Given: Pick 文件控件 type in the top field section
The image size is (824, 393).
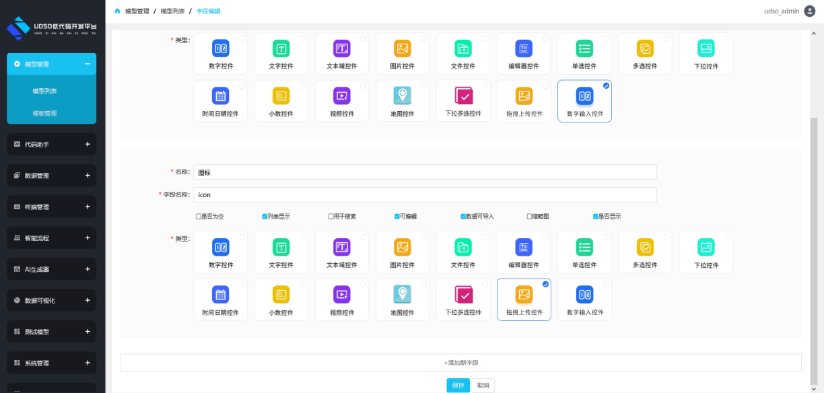Looking at the screenshot, I should tap(463, 54).
